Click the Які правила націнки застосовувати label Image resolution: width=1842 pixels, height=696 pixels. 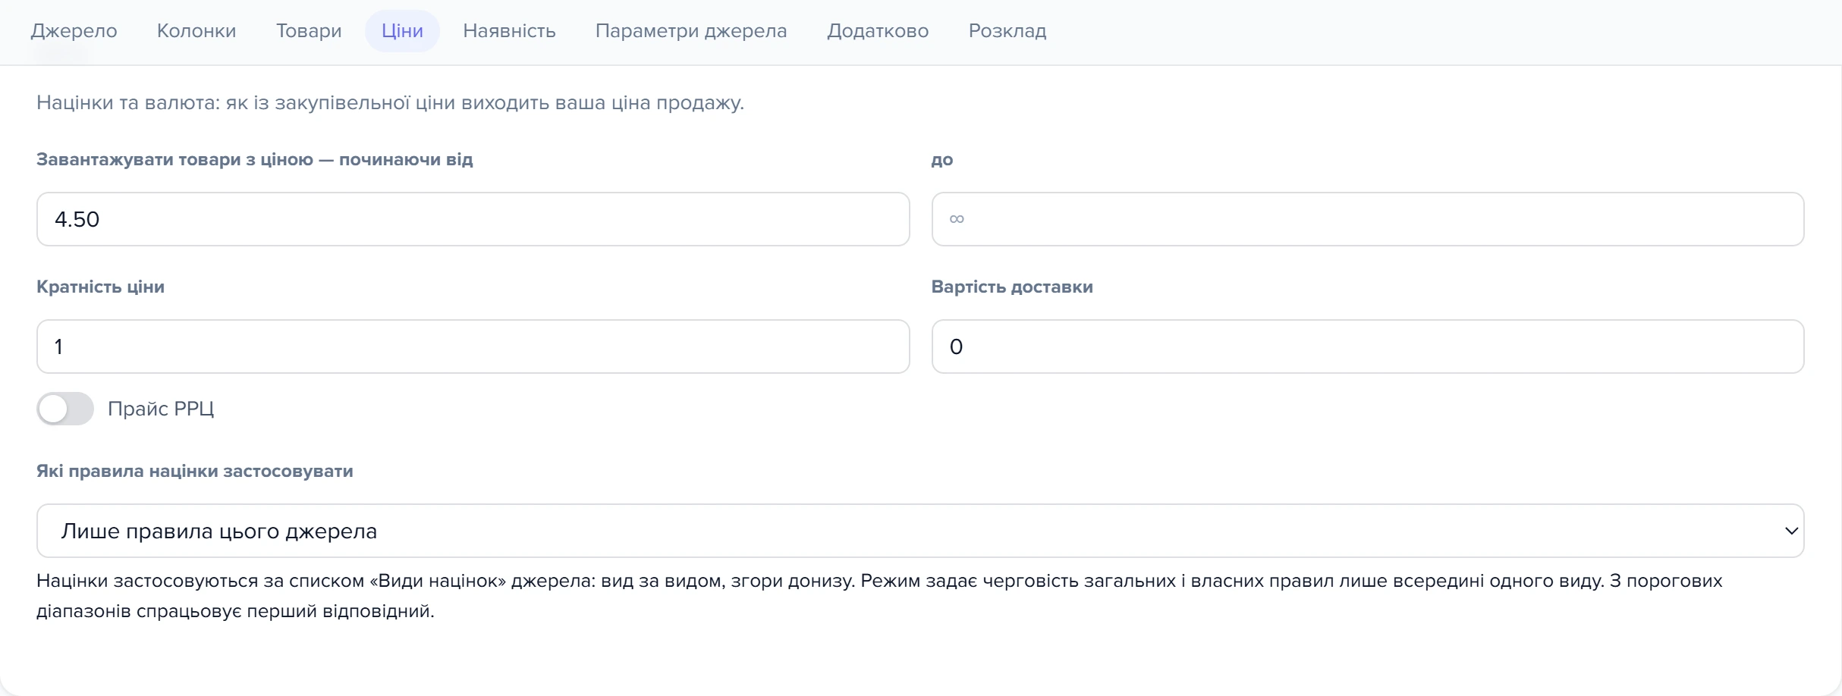[195, 471]
